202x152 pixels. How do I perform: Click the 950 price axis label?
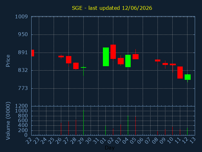pos(23,35)
